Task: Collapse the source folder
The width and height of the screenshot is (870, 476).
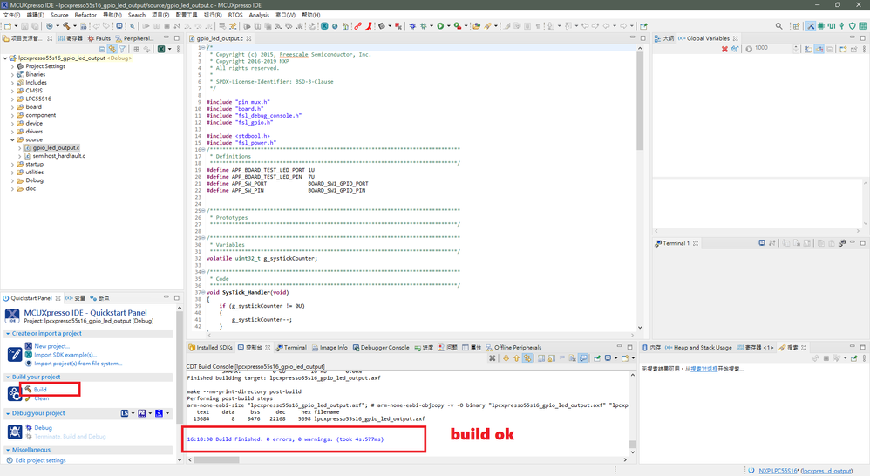Action: [x=12, y=139]
